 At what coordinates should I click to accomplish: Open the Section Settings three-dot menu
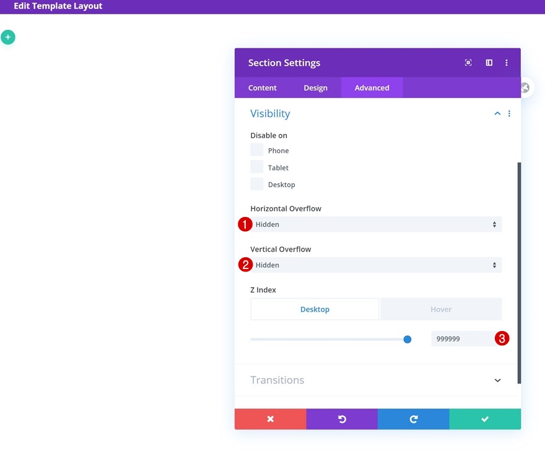507,63
